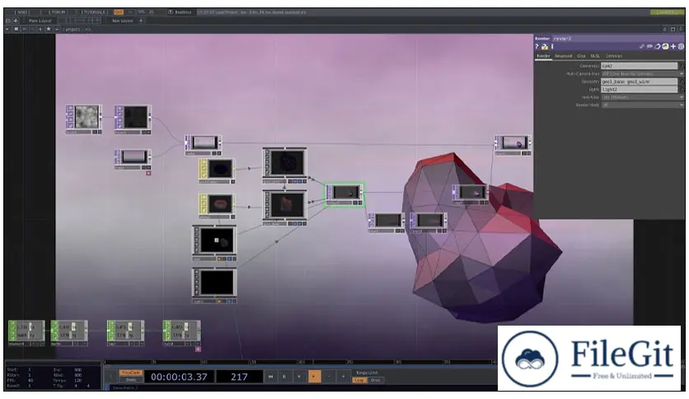
Task: Enable Once range limit
Action: (375, 380)
